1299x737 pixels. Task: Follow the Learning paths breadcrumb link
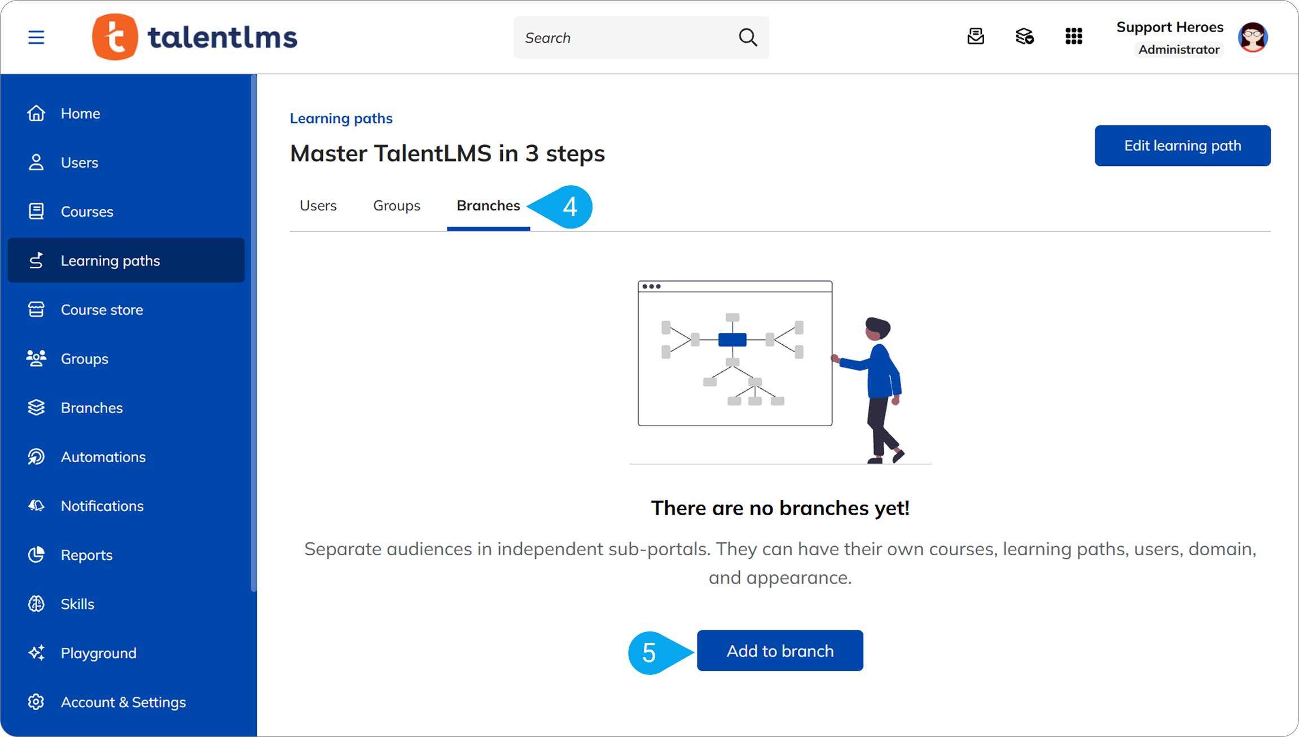pyautogui.click(x=341, y=118)
